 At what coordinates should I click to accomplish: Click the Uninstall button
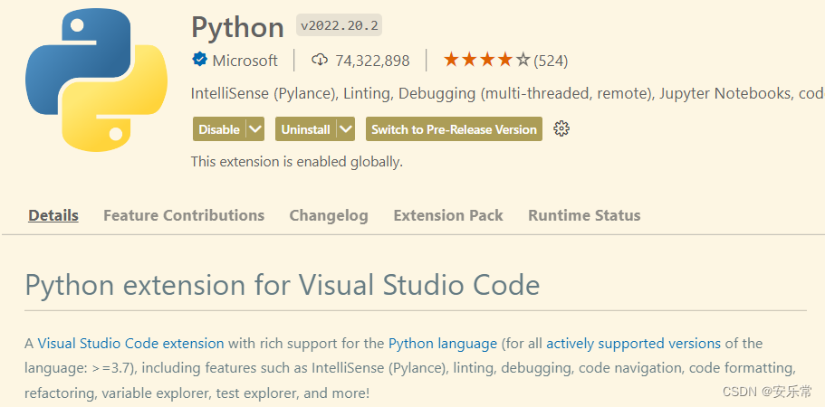click(305, 129)
